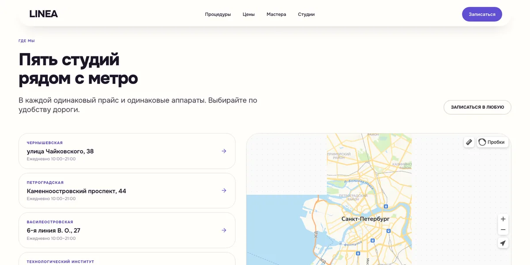
Task: Open the Процедуры menu item
Action: (x=218, y=14)
